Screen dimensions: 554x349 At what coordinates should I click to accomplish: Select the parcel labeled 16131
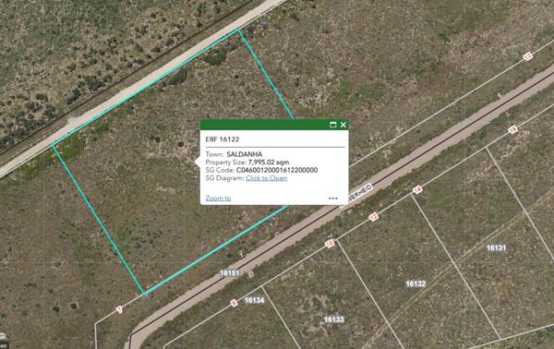(496, 248)
